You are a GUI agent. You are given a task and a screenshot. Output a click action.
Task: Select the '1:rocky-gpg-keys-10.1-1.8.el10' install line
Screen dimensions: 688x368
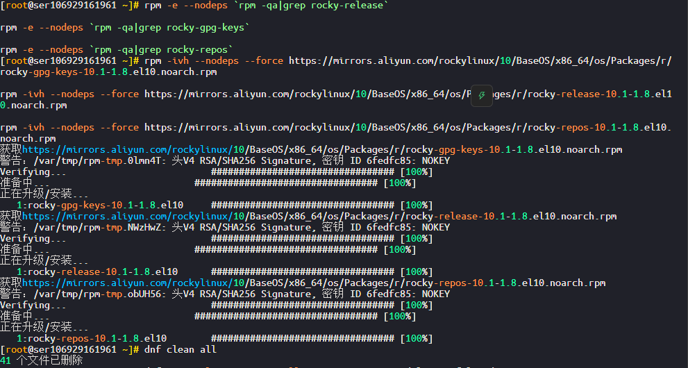pos(100,206)
